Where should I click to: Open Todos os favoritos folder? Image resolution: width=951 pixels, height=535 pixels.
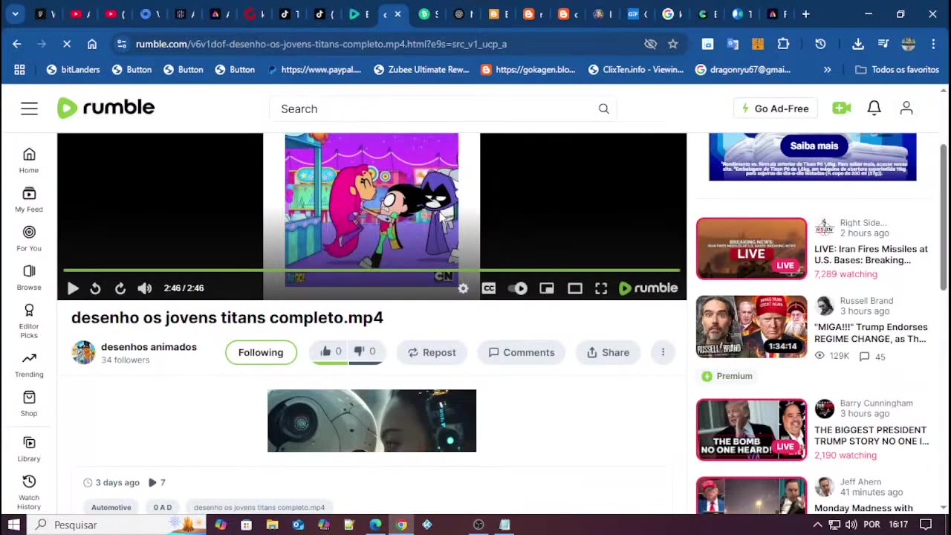898,70
